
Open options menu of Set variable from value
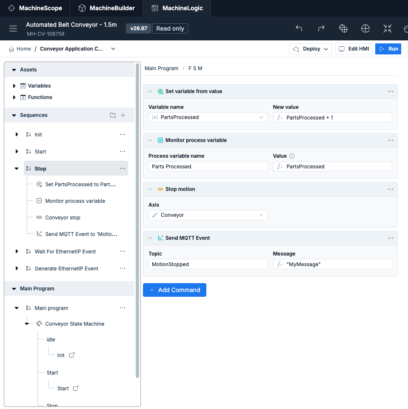(390, 91)
